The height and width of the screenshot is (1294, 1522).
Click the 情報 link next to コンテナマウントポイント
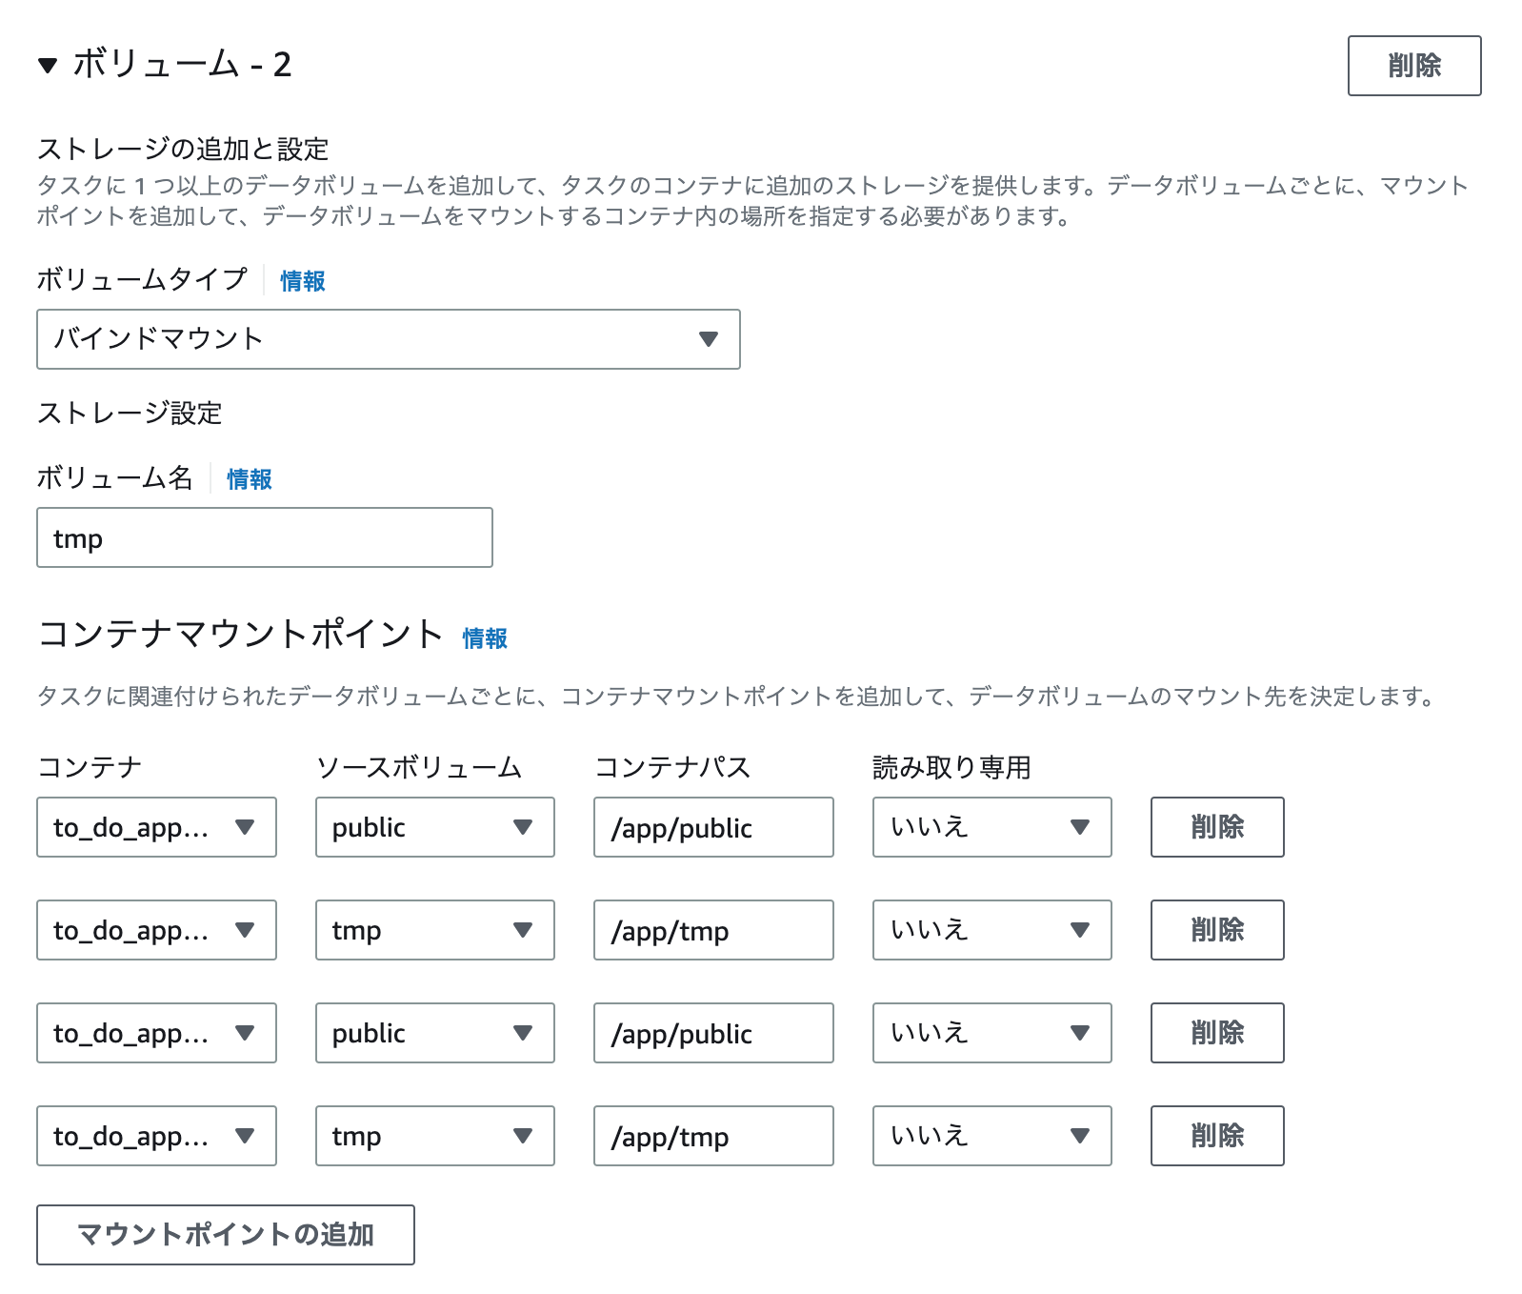click(x=484, y=638)
